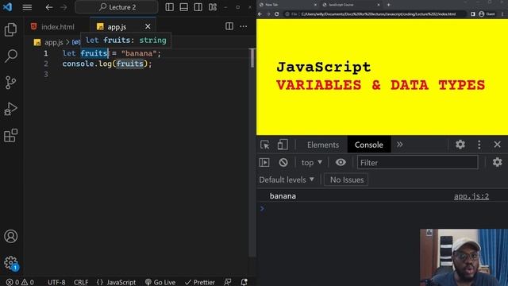
Task: Click console.log on line 2
Action: pyautogui.click(x=87, y=64)
